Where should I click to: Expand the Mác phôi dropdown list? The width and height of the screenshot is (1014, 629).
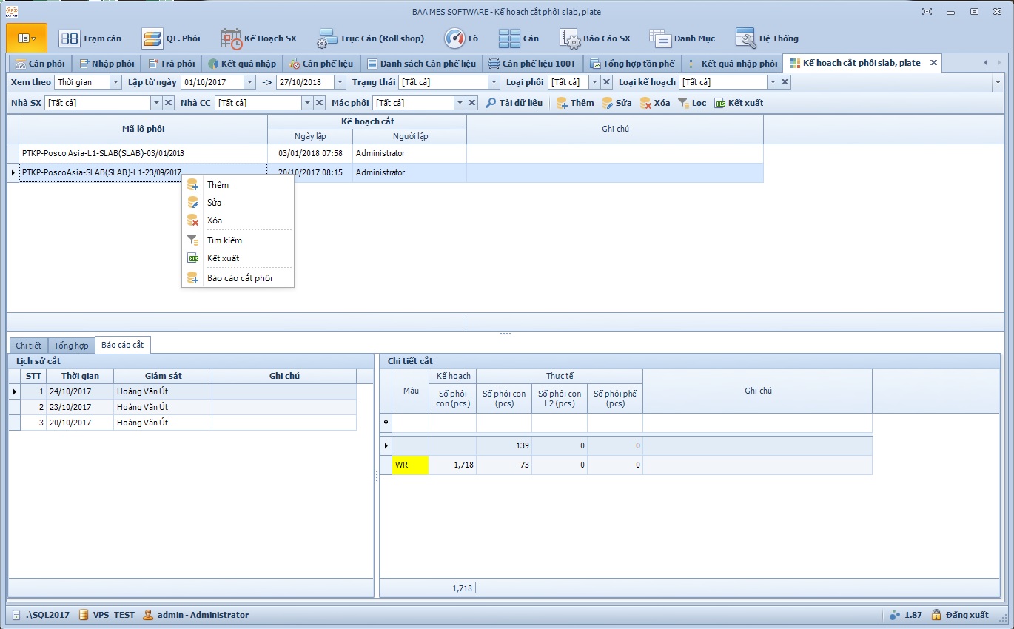[x=460, y=103]
